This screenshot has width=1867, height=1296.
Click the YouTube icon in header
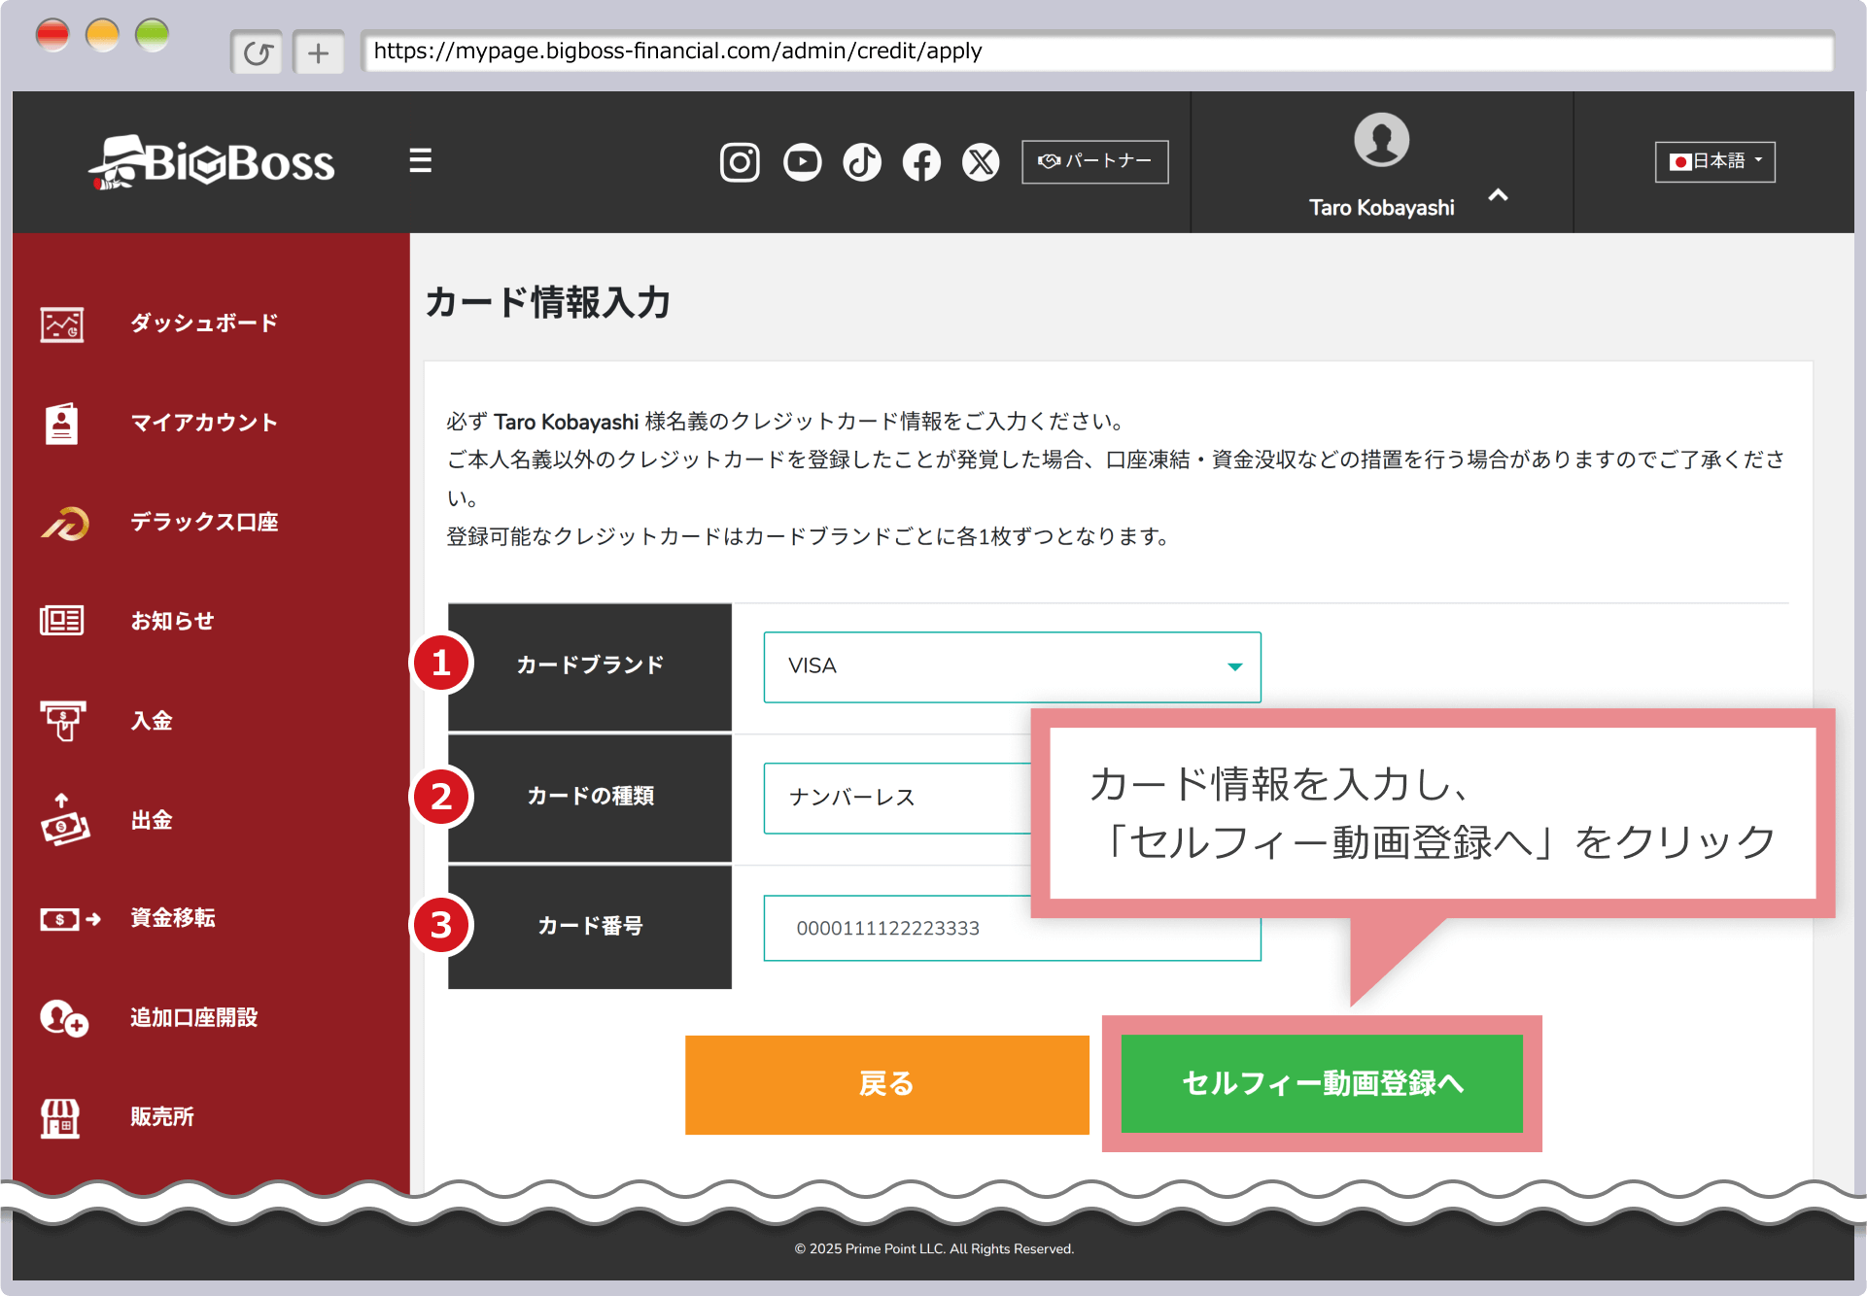pyautogui.click(x=802, y=162)
